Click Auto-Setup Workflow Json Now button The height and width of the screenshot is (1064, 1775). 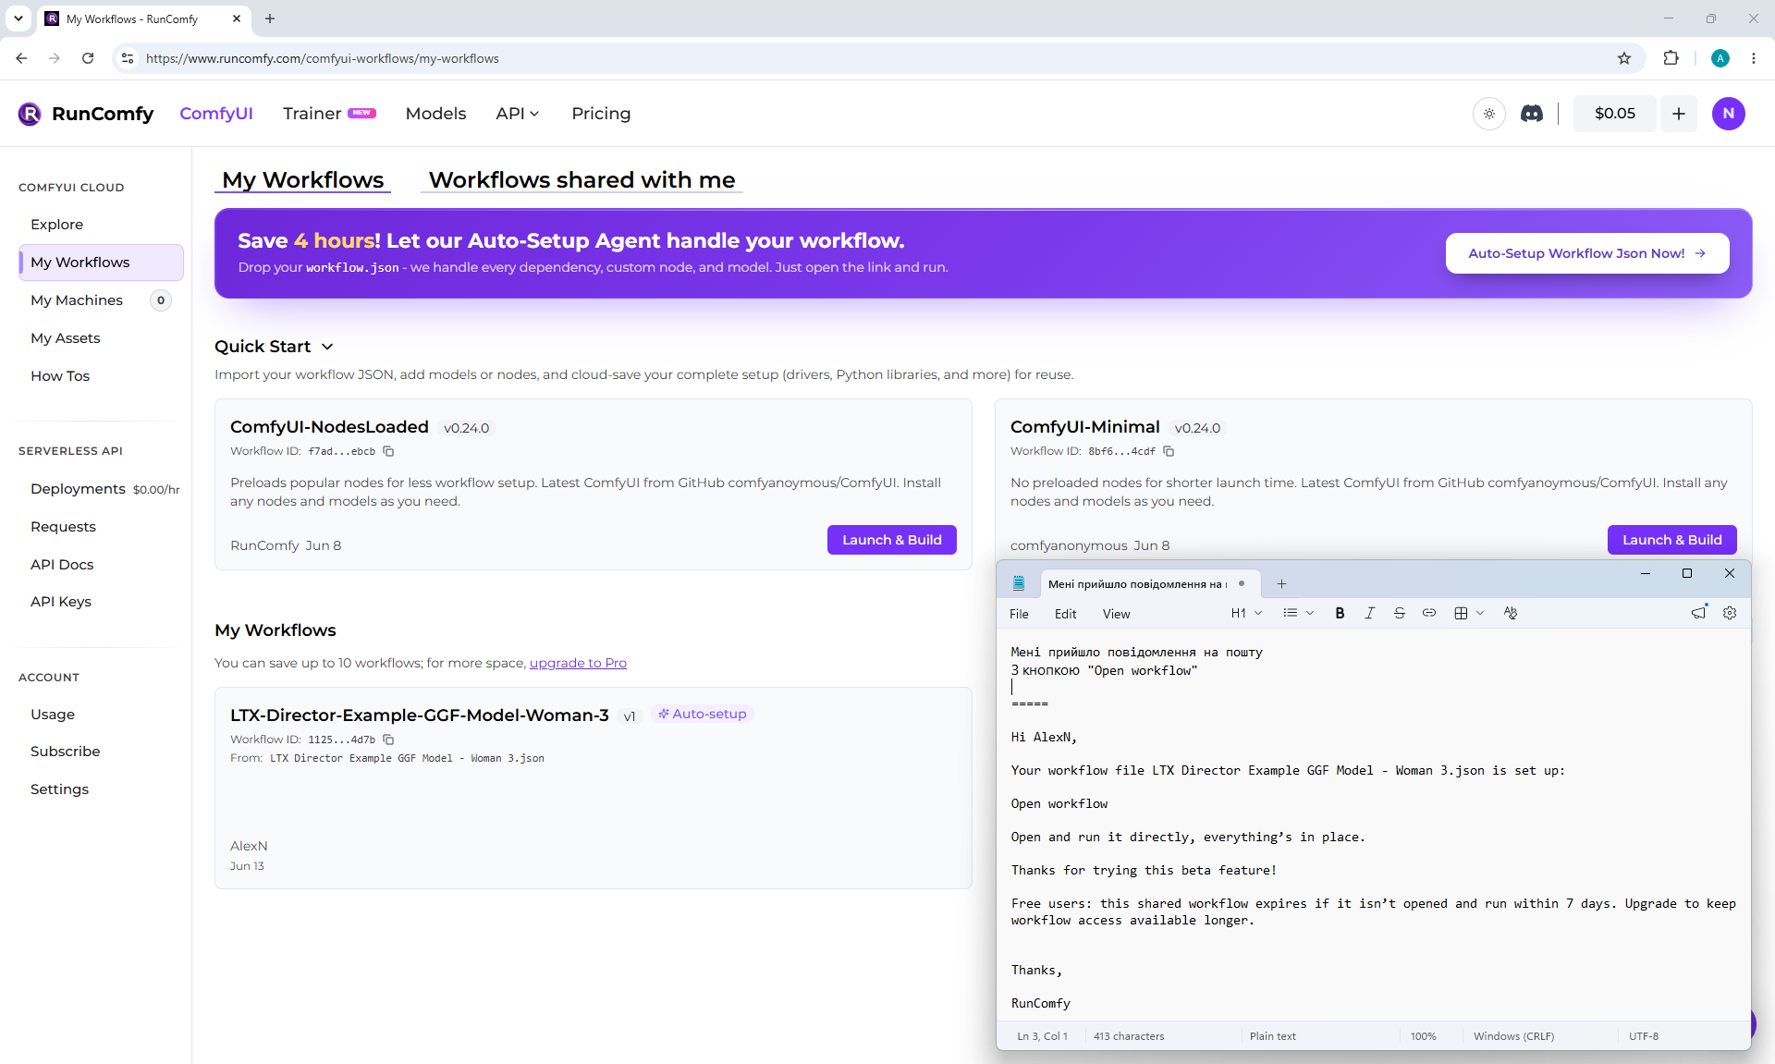coord(1587,253)
